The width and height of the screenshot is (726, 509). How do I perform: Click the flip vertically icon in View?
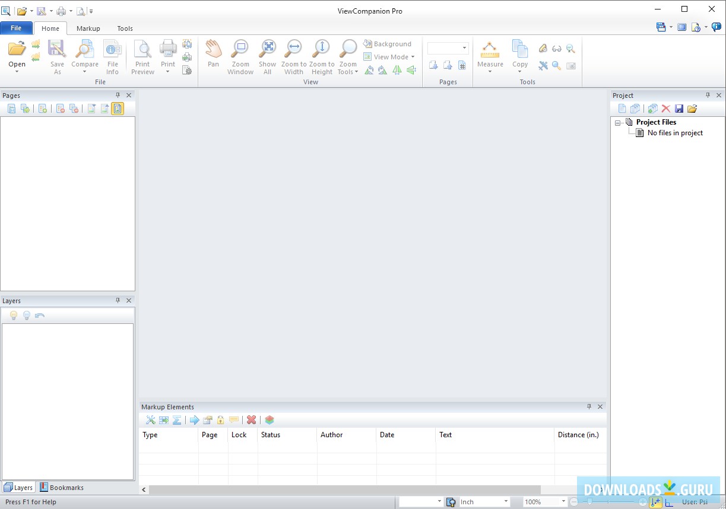pyautogui.click(x=411, y=70)
